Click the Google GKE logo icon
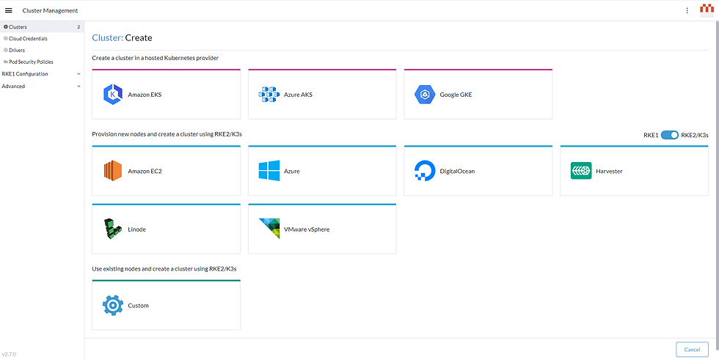Image resolution: width=719 pixels, height=360 pixels. point(425,95)
